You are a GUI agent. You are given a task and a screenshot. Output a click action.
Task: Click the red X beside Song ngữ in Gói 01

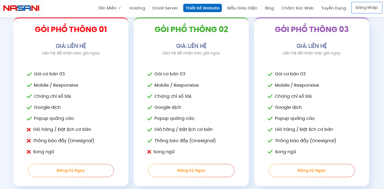[29, 152]
